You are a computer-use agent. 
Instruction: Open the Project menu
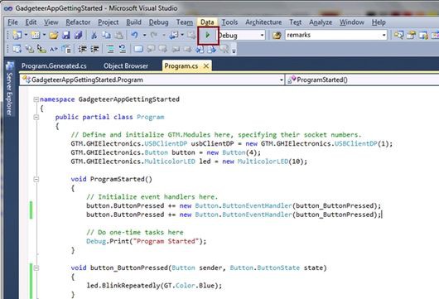tap(108, 22)
